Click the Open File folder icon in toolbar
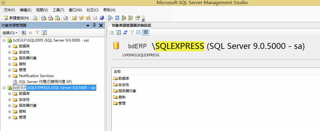320x131 pixels. pos(75,18)
